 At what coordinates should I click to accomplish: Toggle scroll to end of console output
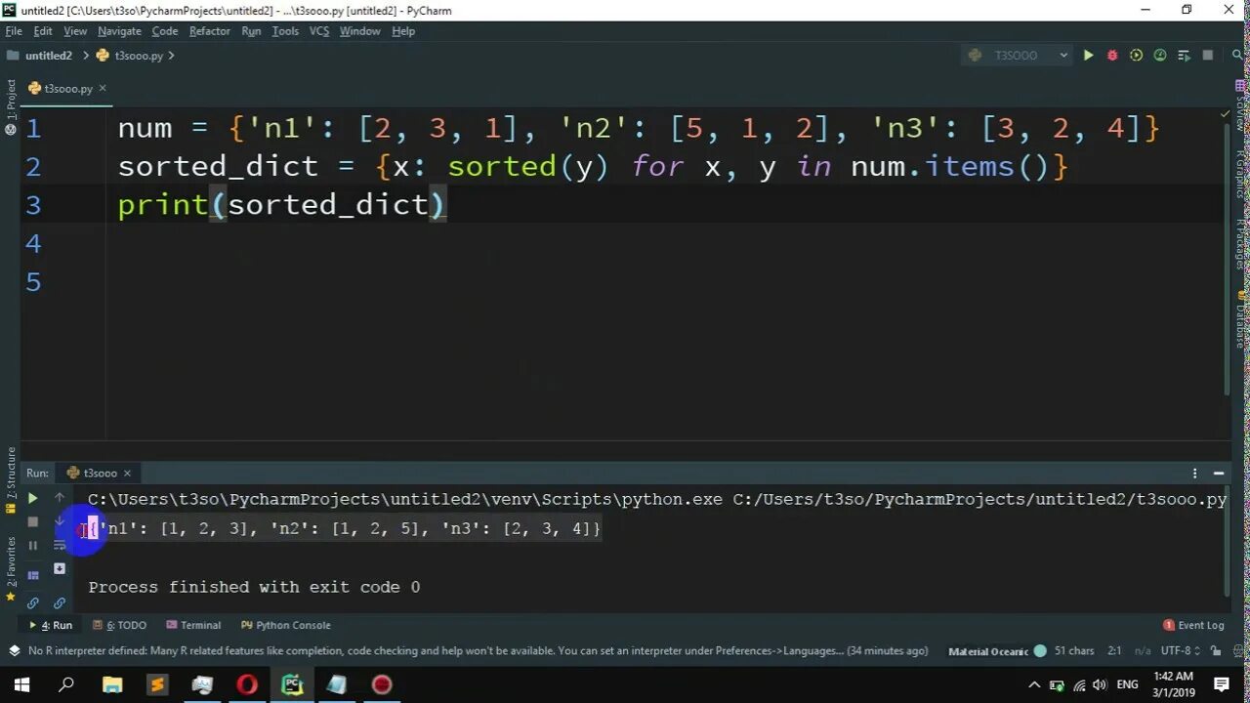[x=60, y=568]
